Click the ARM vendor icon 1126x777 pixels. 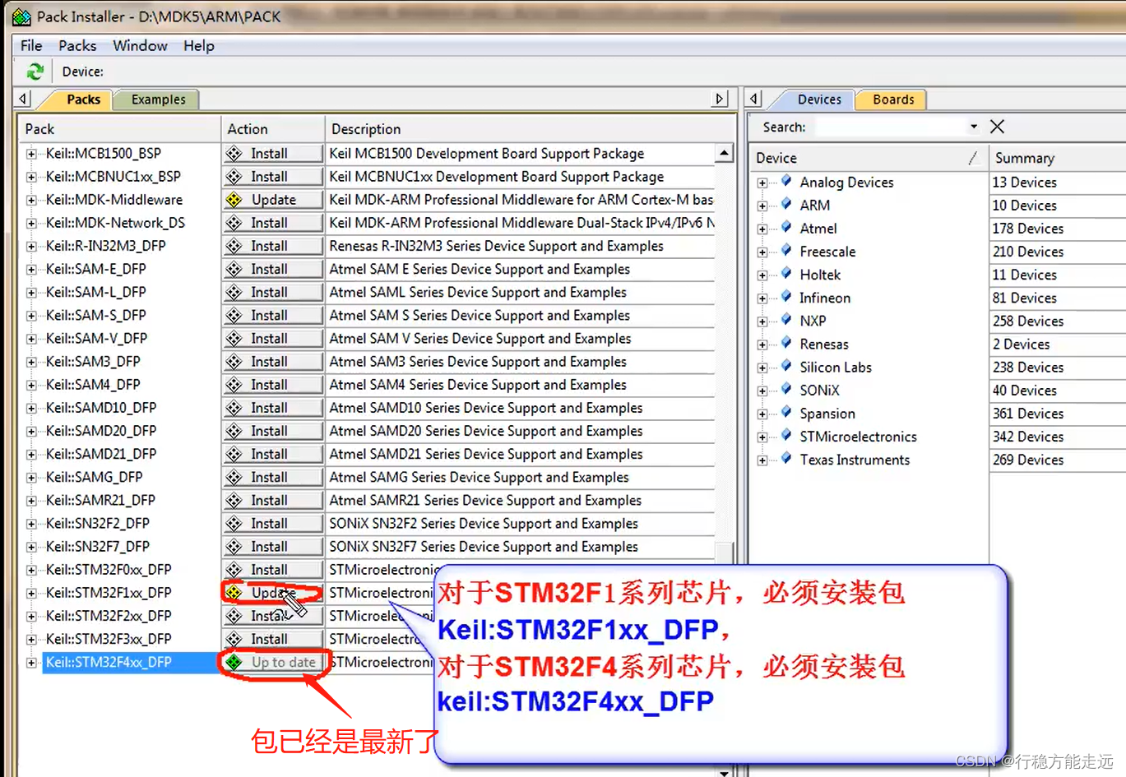[x=786, y=204]
